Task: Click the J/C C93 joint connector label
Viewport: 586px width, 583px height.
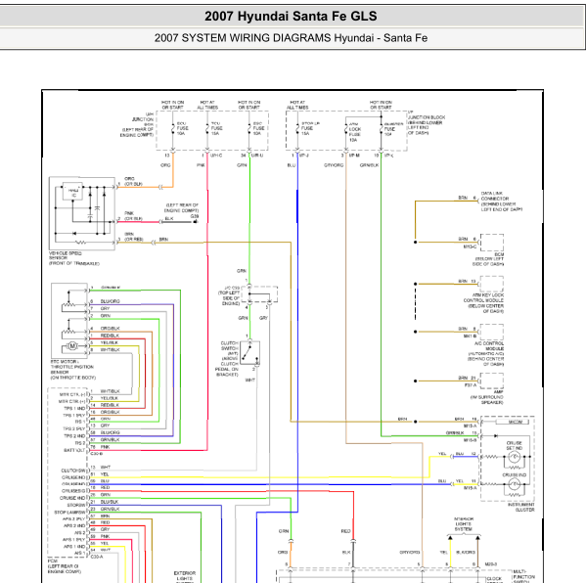Action: 228,295
